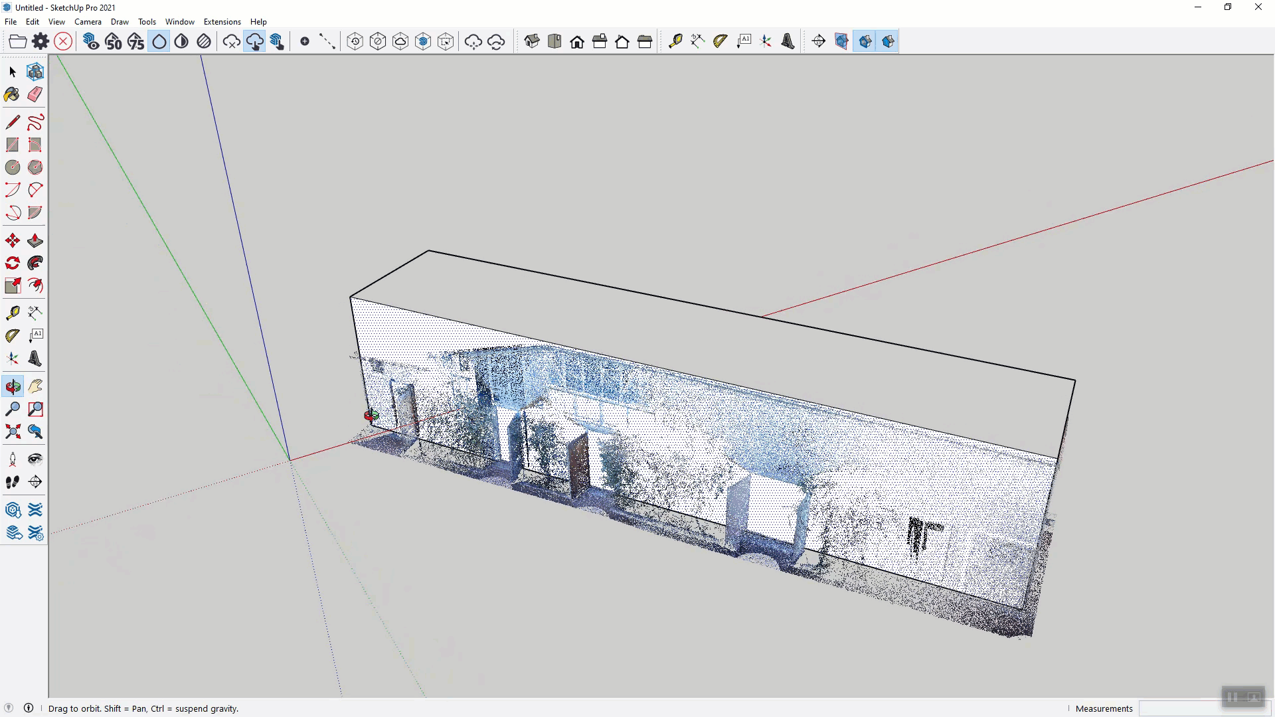This screenshot has width=1275, height=717.
Task: Click the red circled X cancel icon
Action: (x=63, y=41)
